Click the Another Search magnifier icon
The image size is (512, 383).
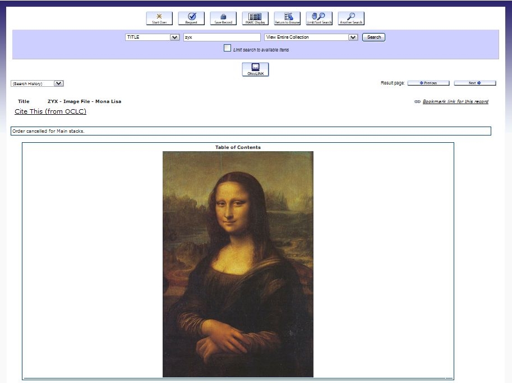coord(352,18)
